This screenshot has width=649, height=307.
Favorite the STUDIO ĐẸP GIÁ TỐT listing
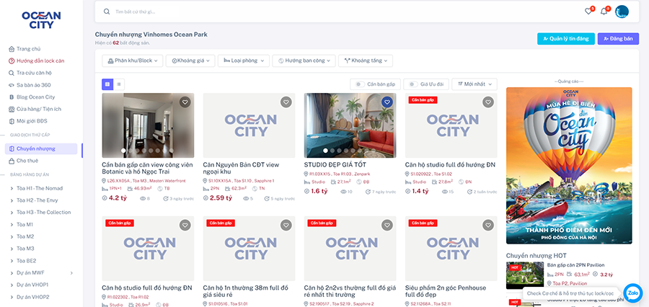pyautogui.click(x=387, y=102)
